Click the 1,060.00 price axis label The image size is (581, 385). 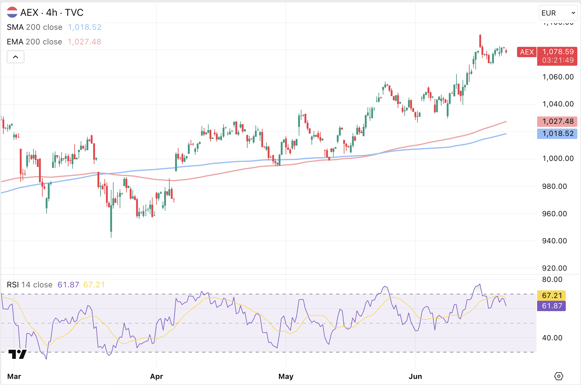[x=558, y=77]
